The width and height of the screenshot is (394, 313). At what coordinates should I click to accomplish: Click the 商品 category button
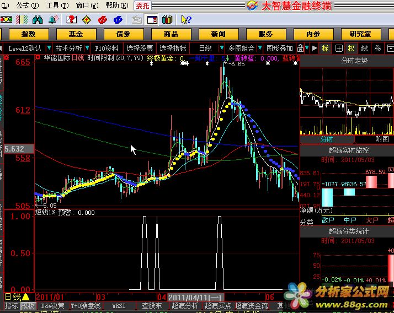171,34
